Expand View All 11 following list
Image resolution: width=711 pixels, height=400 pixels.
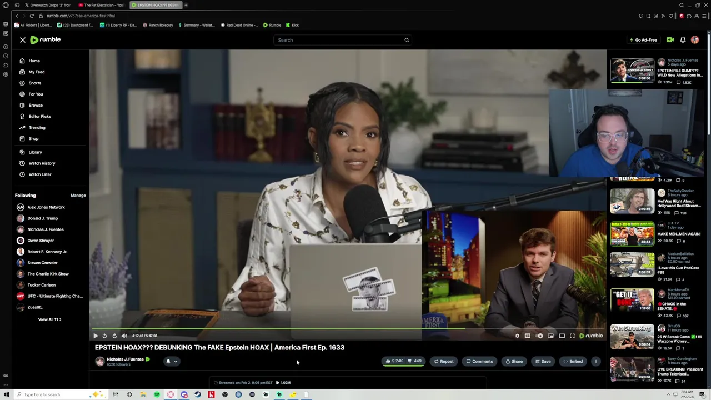coord(49,319)
